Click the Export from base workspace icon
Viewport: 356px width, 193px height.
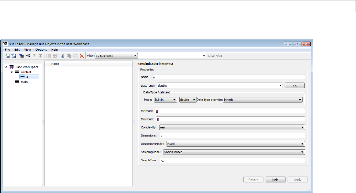click(x=14, y=56)
